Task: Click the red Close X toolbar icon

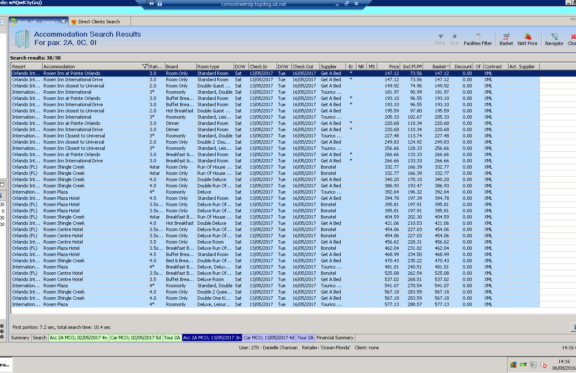Action: (573, 37)
